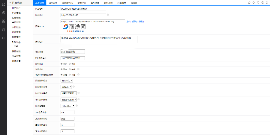Click the [上传] link beside the logo URL
The width and height of the screenshot is (270, 135).
tap(128, 22)
